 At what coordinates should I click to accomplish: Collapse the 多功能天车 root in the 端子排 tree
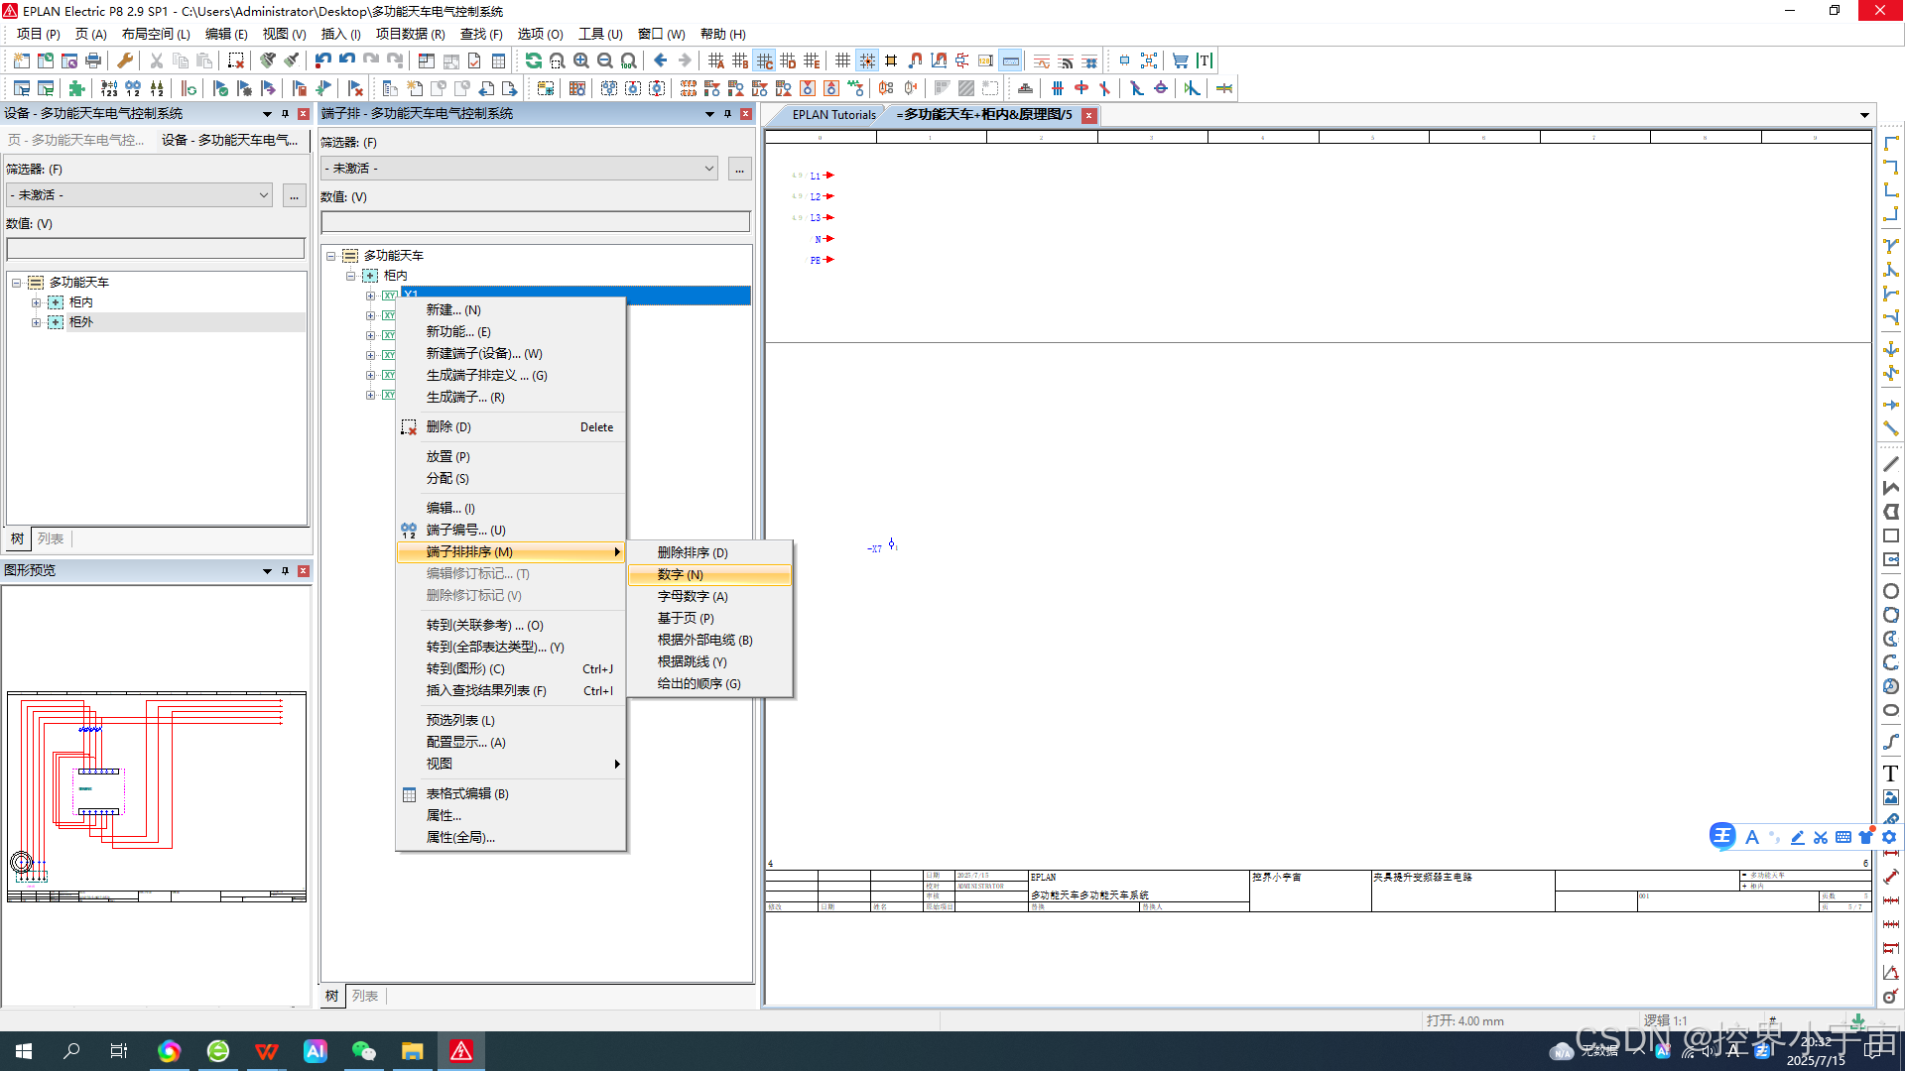pyautogui.click(x=330, y=256)
